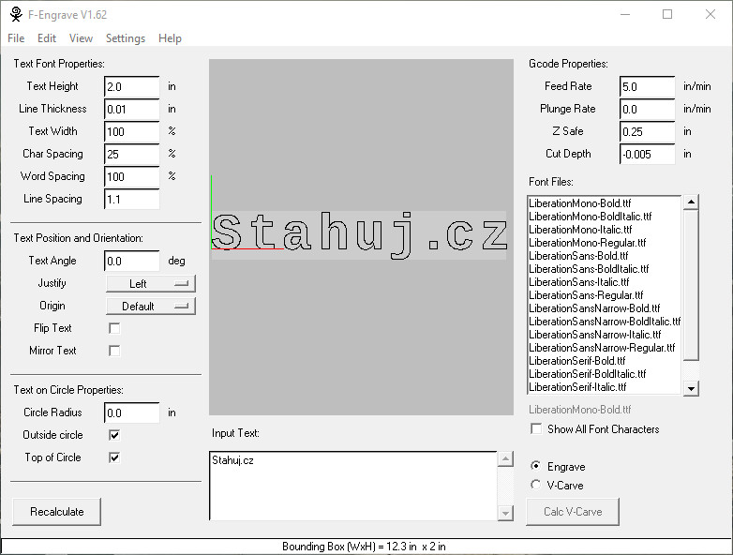The width and height of the screenshot is (733, 555).
Task: Select LiberationSansNarrow-Italic.ttf font file
Action: (x=604, y=335)
